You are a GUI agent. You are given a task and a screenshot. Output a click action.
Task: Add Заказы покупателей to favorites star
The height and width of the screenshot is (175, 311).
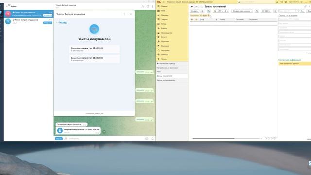[x=202, y=6]
